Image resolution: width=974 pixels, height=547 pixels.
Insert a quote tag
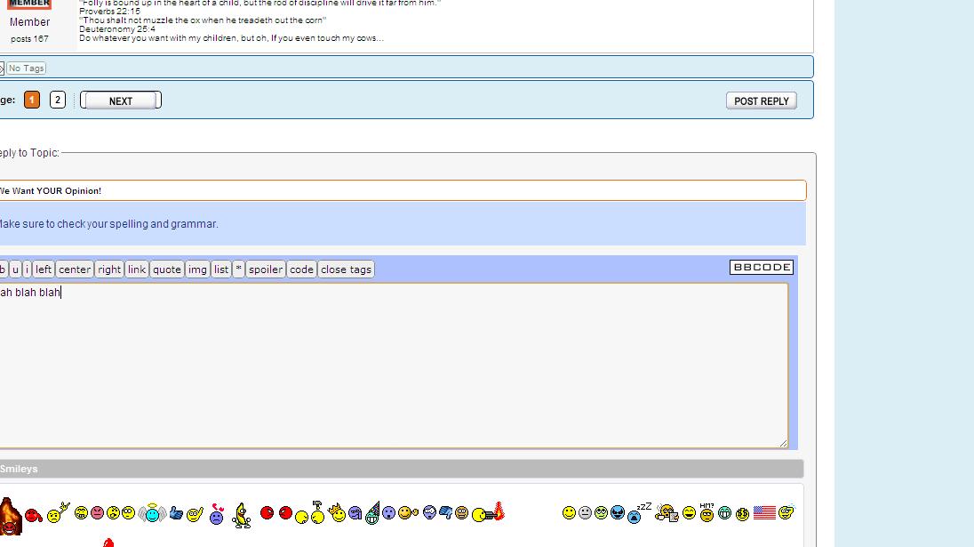coord(167,269)
